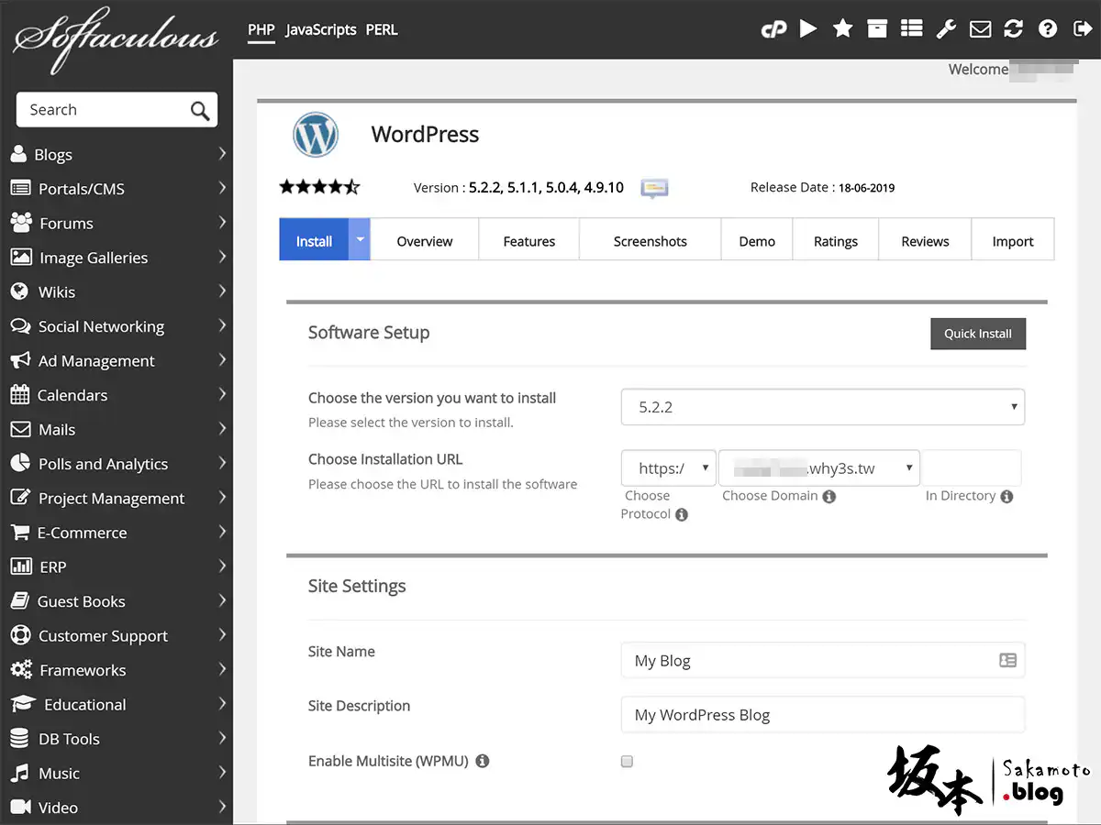
Task: Click the star ratings icon in header
Action: click(x=842, y=29)
